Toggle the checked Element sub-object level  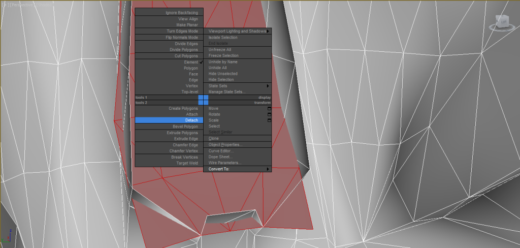(169, 62)
